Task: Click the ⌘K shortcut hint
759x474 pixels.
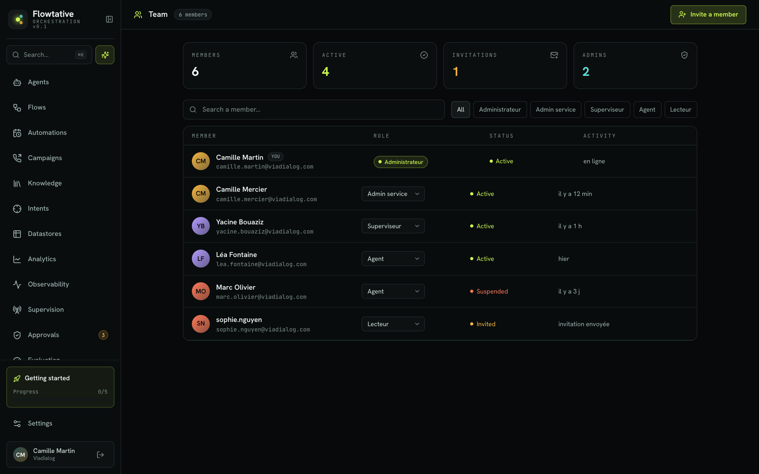Action: (x=81, y=55)
